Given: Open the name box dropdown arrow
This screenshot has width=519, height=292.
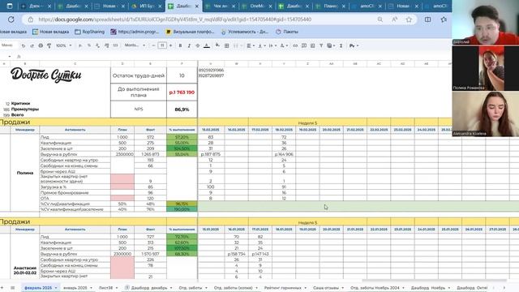Looking at the screenshot, I should click(x=9, y=56).
